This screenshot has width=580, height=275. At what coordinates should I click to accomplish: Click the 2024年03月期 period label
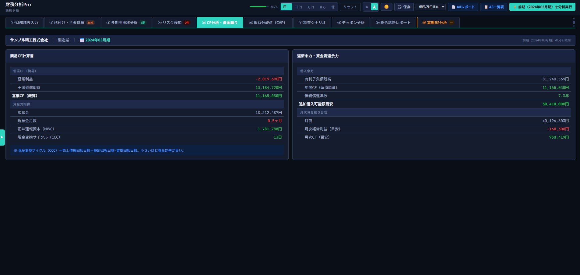point(98,40)
